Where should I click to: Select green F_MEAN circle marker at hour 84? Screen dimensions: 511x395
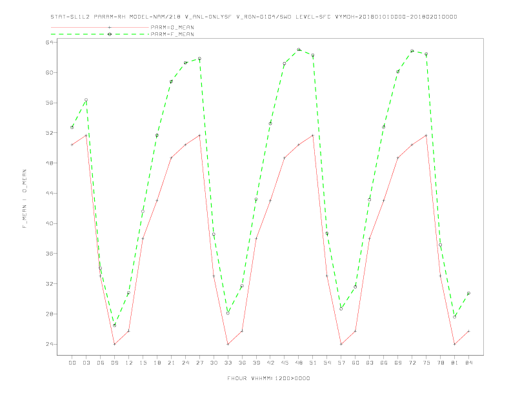(468, 293)
